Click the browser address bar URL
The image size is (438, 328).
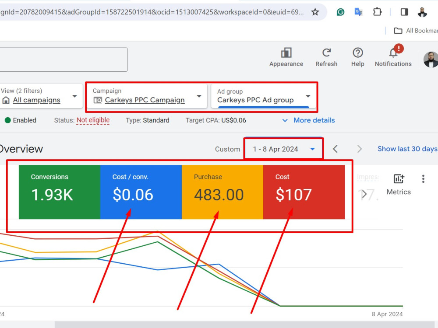click(x=152, y=12)
